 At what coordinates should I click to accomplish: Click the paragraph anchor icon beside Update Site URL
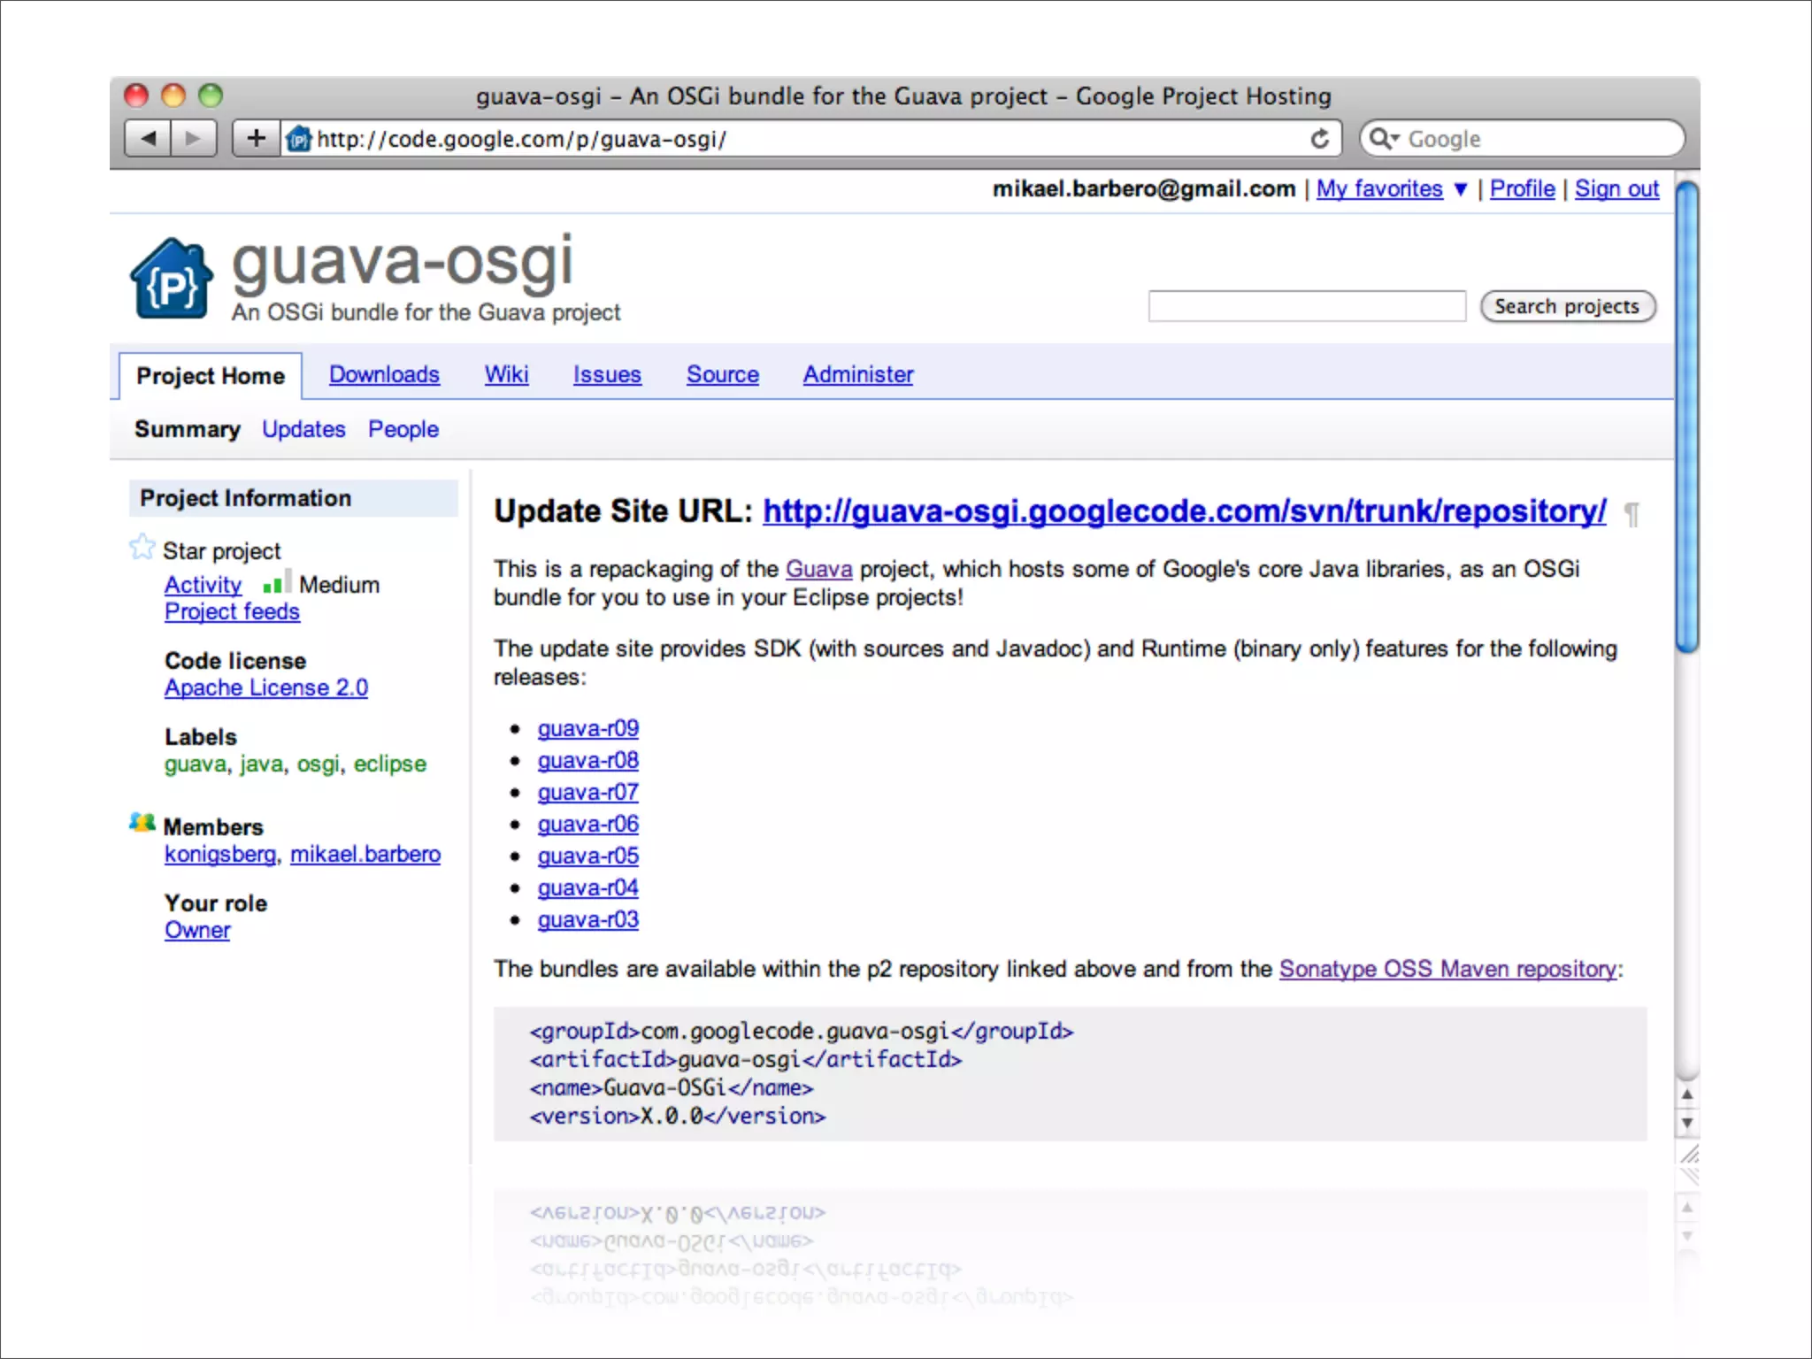tap(1632, 514)
